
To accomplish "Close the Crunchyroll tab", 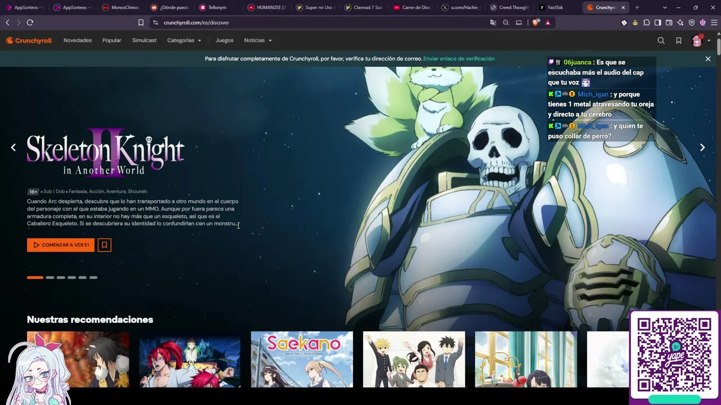I will [x=623, y=7].
